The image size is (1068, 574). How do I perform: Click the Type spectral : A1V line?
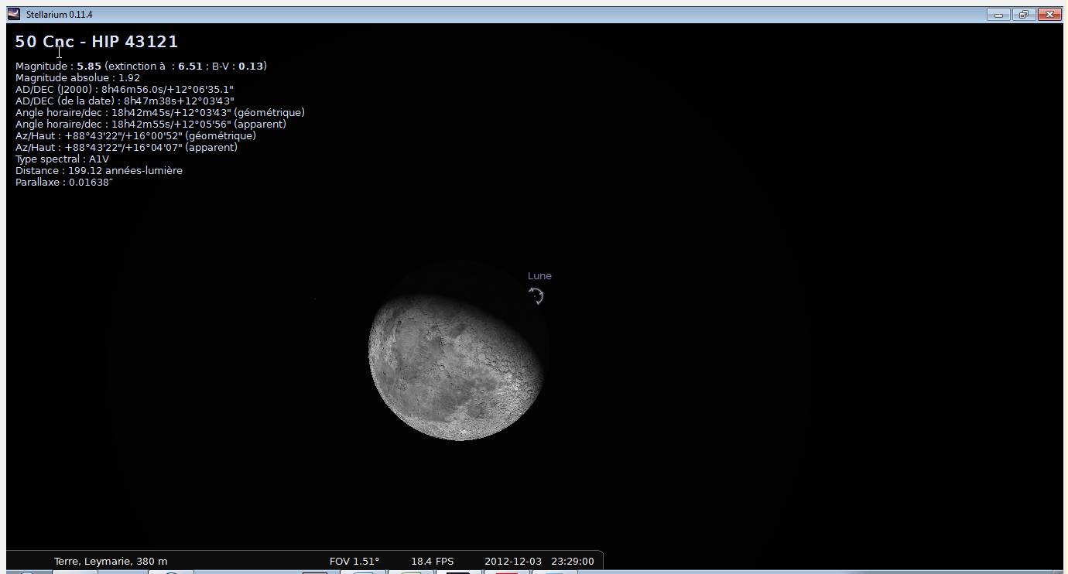coord(62,159)
